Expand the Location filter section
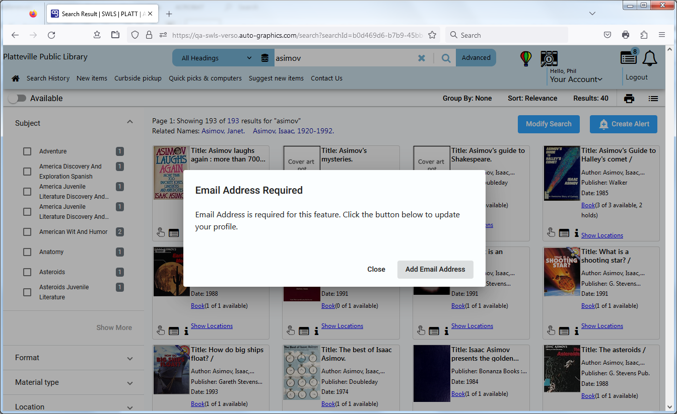 coord(130,408)
